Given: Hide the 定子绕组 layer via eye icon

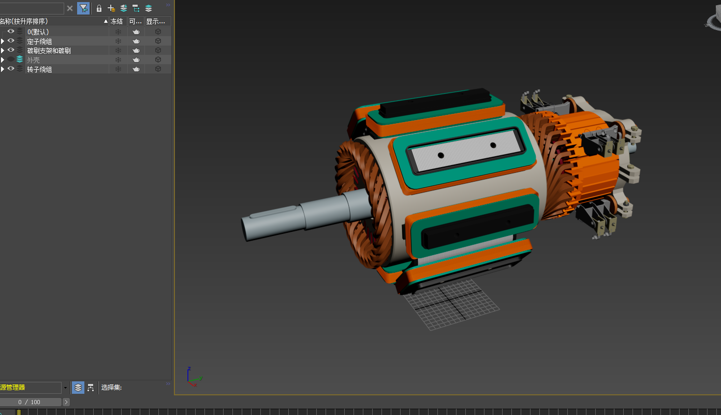Looking at the screenshot, I should 11,41.
